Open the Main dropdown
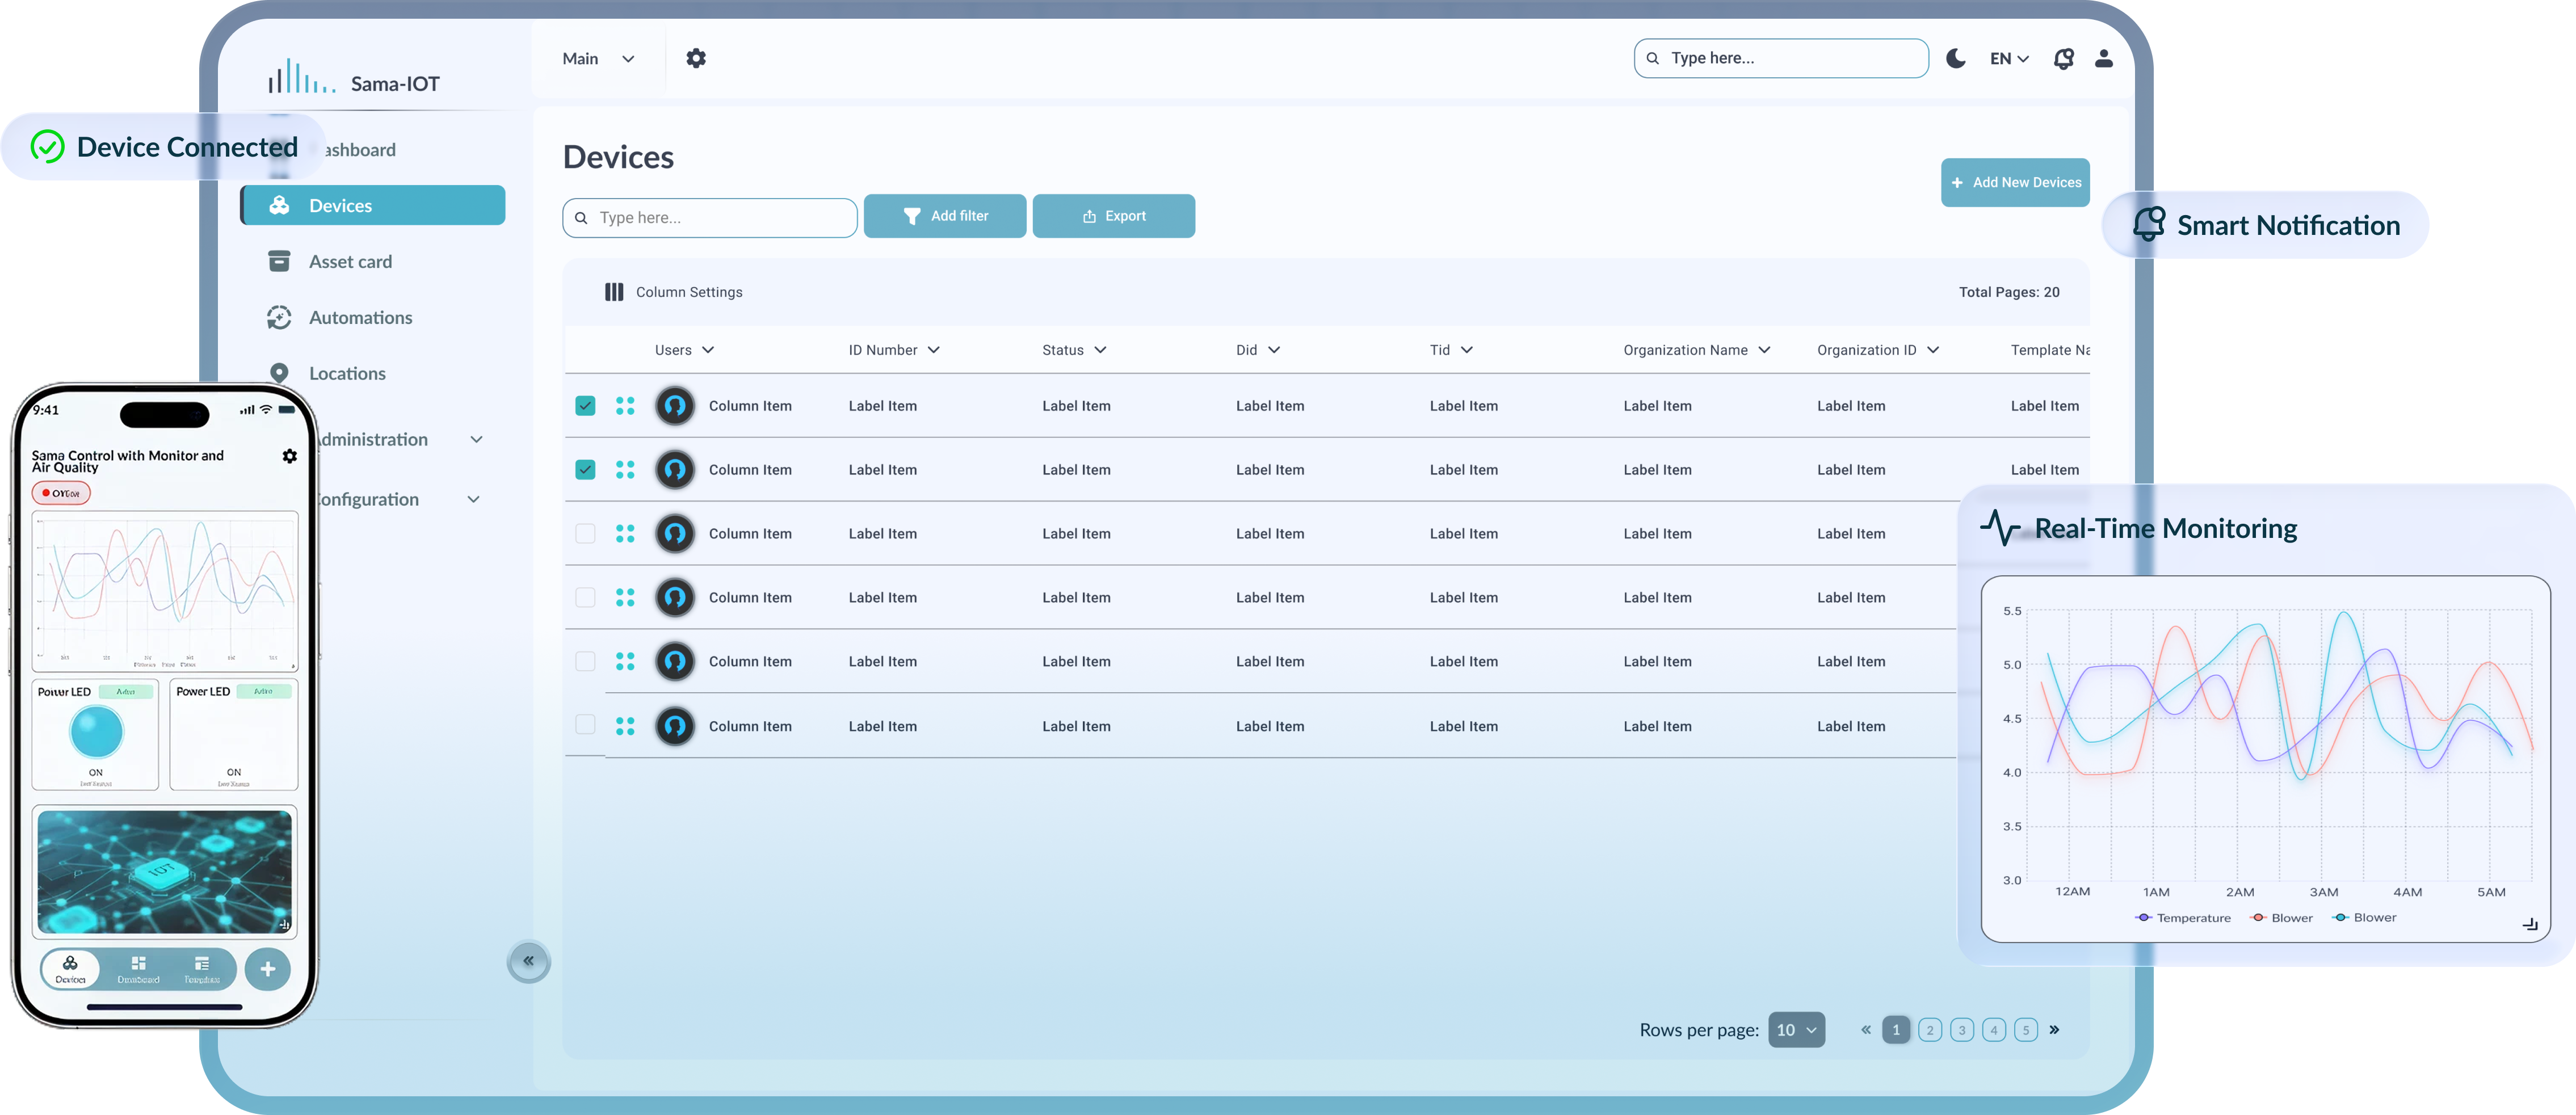 tap(598, 59)
